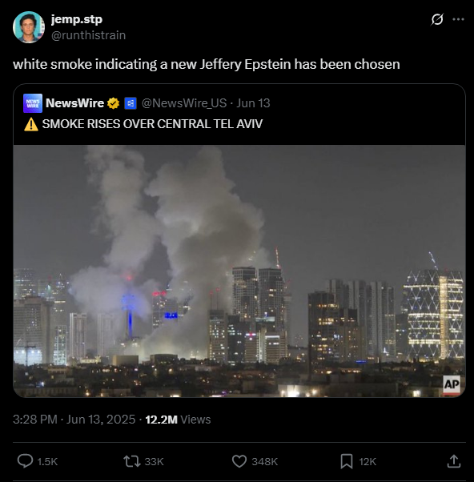
Task: Open the Tel Aviv smoke photo
Action: 239,271
